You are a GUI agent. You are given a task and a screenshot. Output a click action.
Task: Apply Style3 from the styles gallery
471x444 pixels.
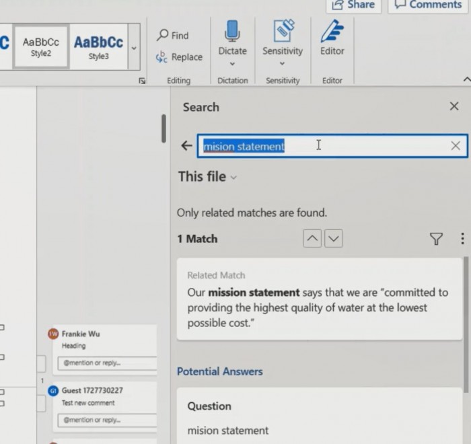[98, 47]
